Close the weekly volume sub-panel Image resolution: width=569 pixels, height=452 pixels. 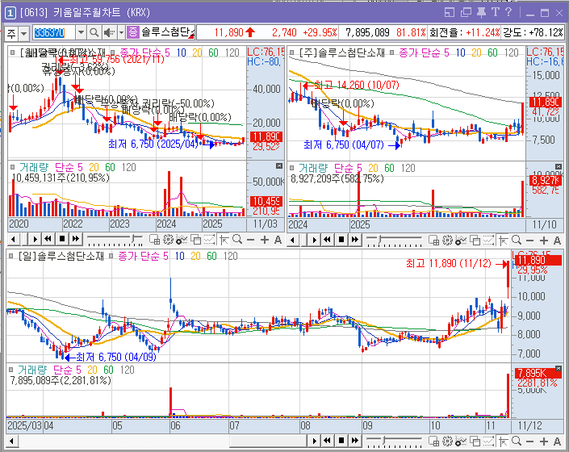[x=559, y=166]
